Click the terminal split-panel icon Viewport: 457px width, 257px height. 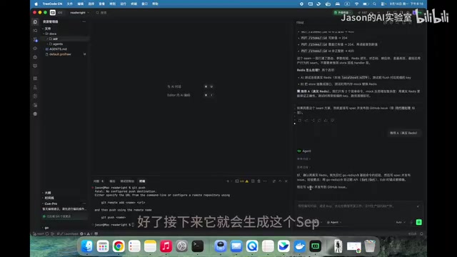tap(253, 181)
